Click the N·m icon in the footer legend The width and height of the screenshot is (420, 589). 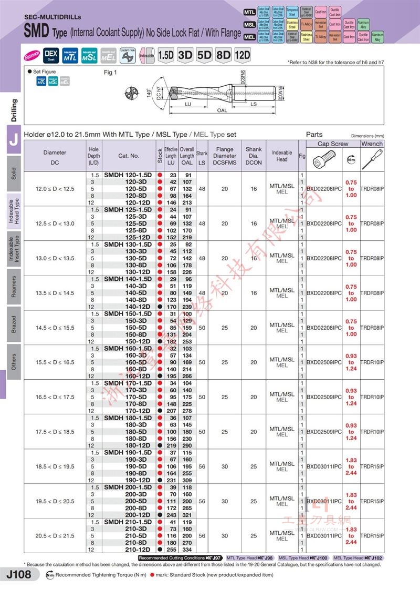(x=50, y=575)
